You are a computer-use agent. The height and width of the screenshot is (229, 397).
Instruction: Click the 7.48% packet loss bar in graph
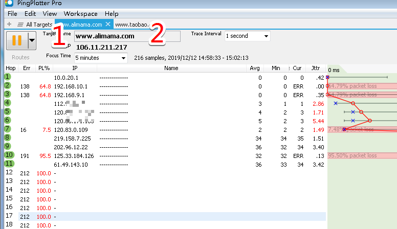362,129
